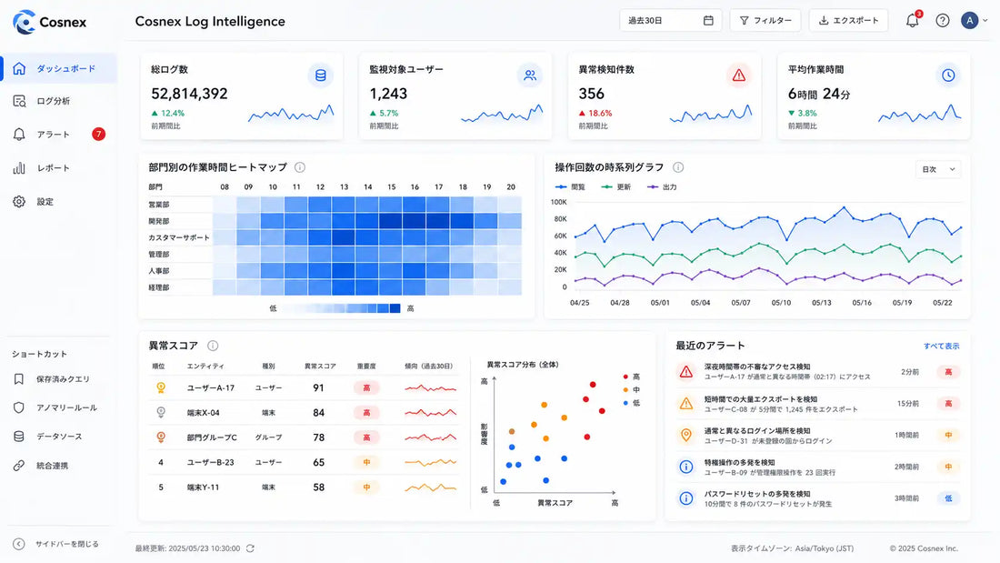The width and height of the screenshot is (1000, 563).
Task: Click the エクスポート button
Action: point(848,20)
